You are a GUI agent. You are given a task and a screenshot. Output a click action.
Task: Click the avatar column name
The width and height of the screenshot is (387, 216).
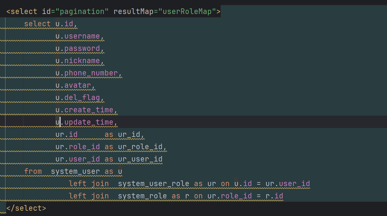coord(78,86)
